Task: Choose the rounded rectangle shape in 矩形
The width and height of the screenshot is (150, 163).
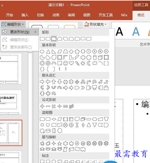Action: [48, 39]
